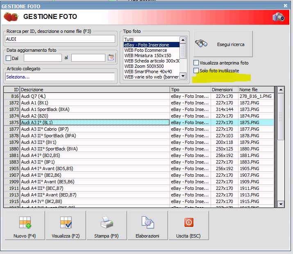Click the Dal start date field
Screen dimensions: 293x254
[43, 58]
